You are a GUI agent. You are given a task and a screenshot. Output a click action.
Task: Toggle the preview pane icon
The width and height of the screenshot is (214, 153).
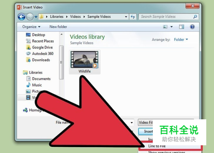click(182, 27)
